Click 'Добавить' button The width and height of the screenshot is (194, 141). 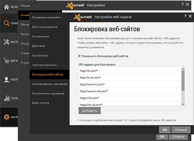click(90, 111)
